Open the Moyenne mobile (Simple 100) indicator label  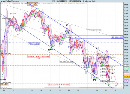67,3
